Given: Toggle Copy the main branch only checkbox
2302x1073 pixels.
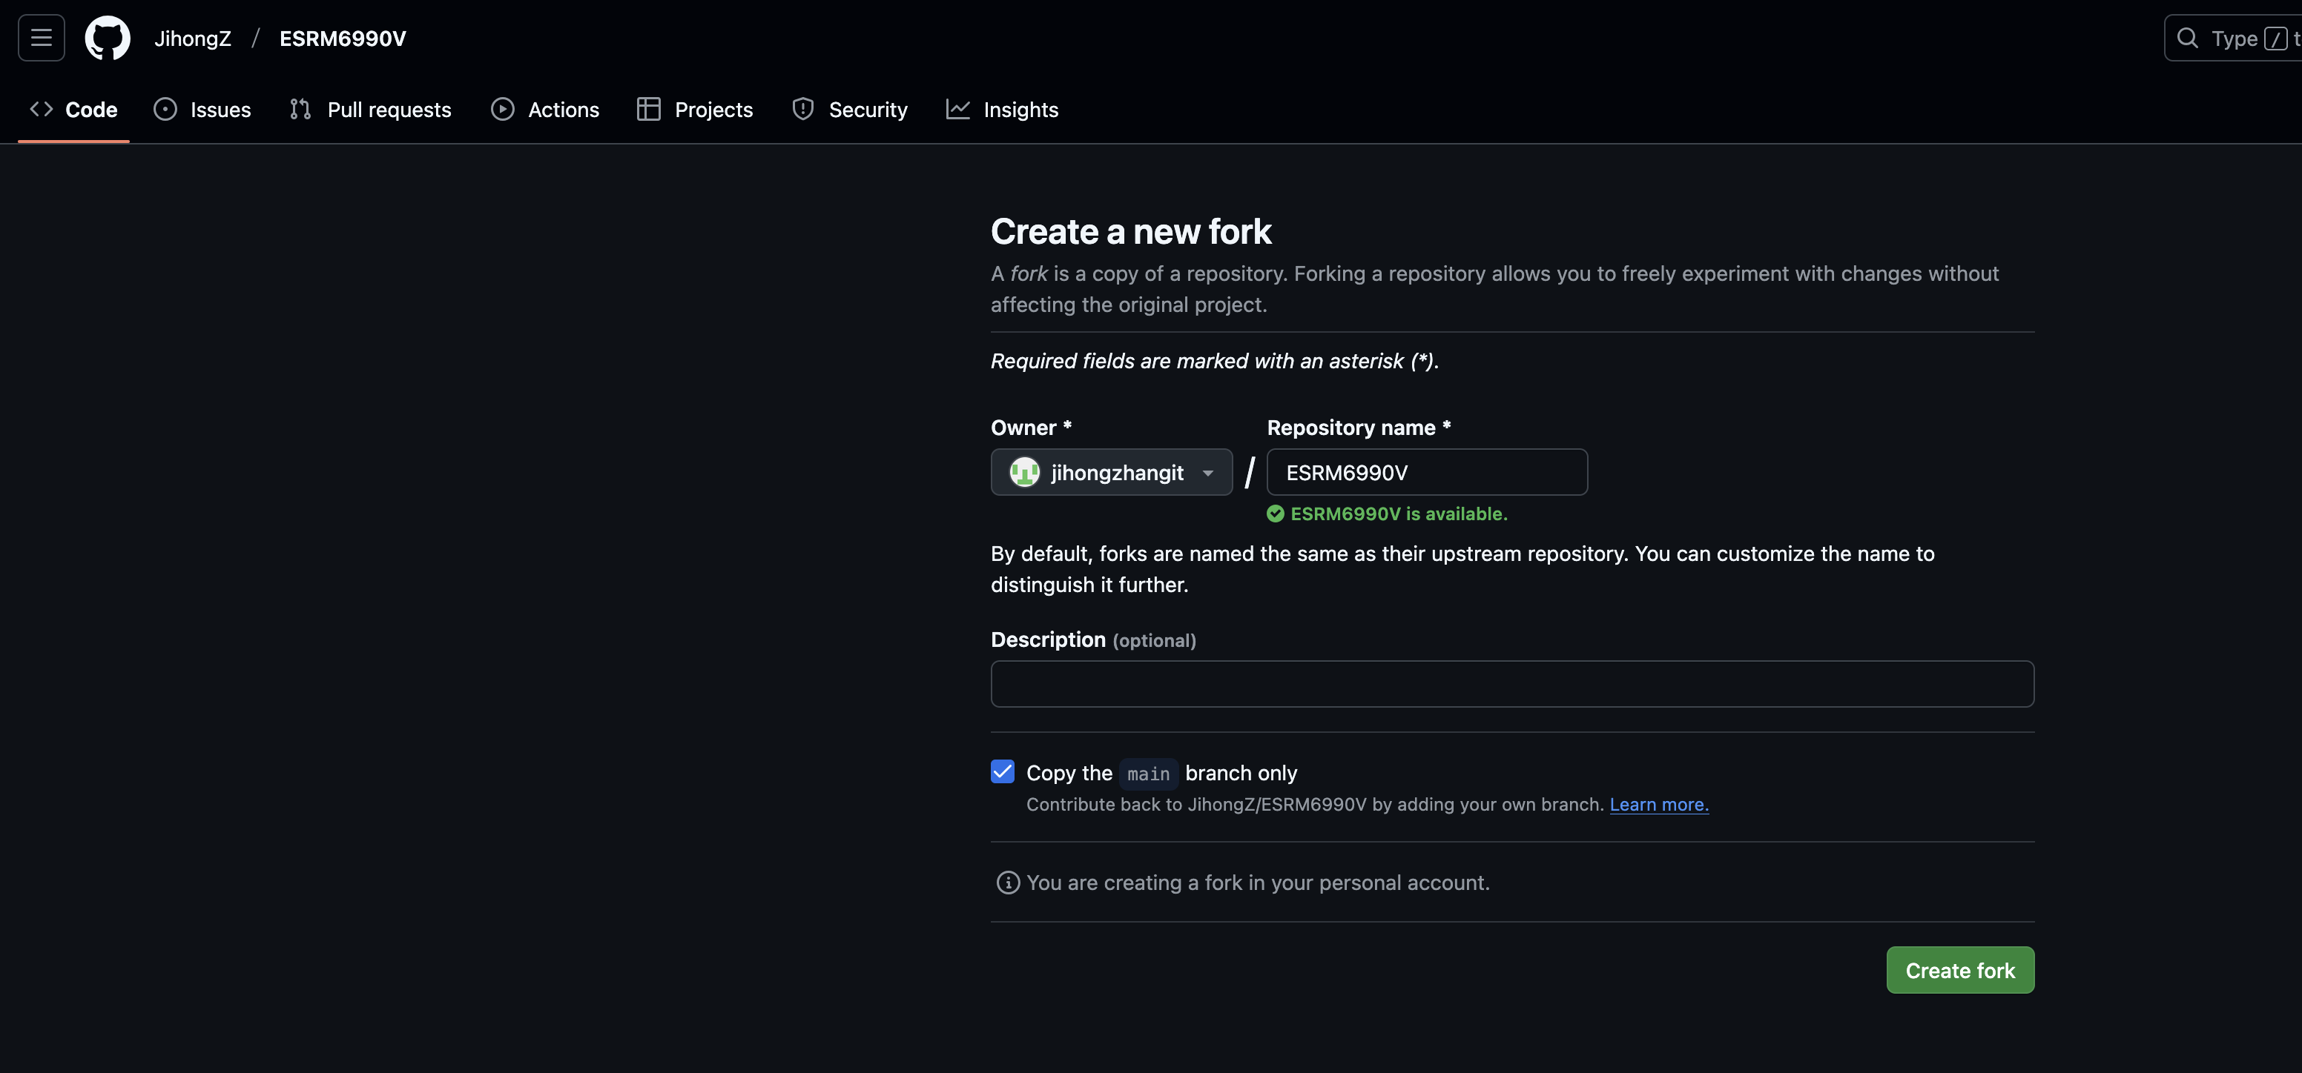Looking at the screenshot, I should click(1003, 771).
